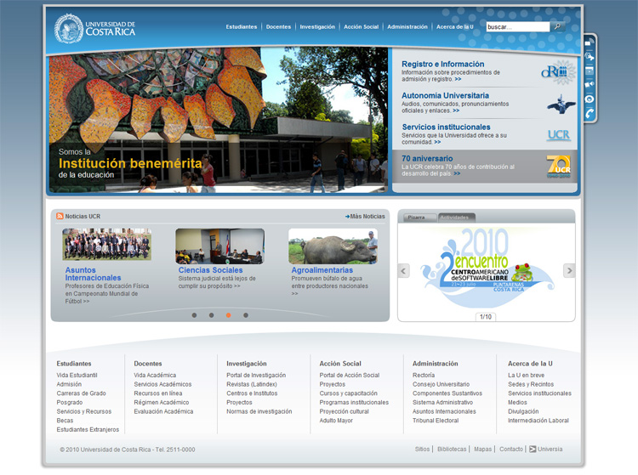The width and height of the screenshot is (638, 475).
Task: Click the RSS icon beside Noticias UCR
Action: point(60,216)
